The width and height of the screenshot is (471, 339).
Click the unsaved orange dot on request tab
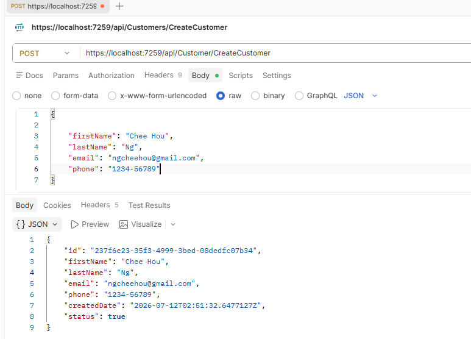[x=102, y=6]
